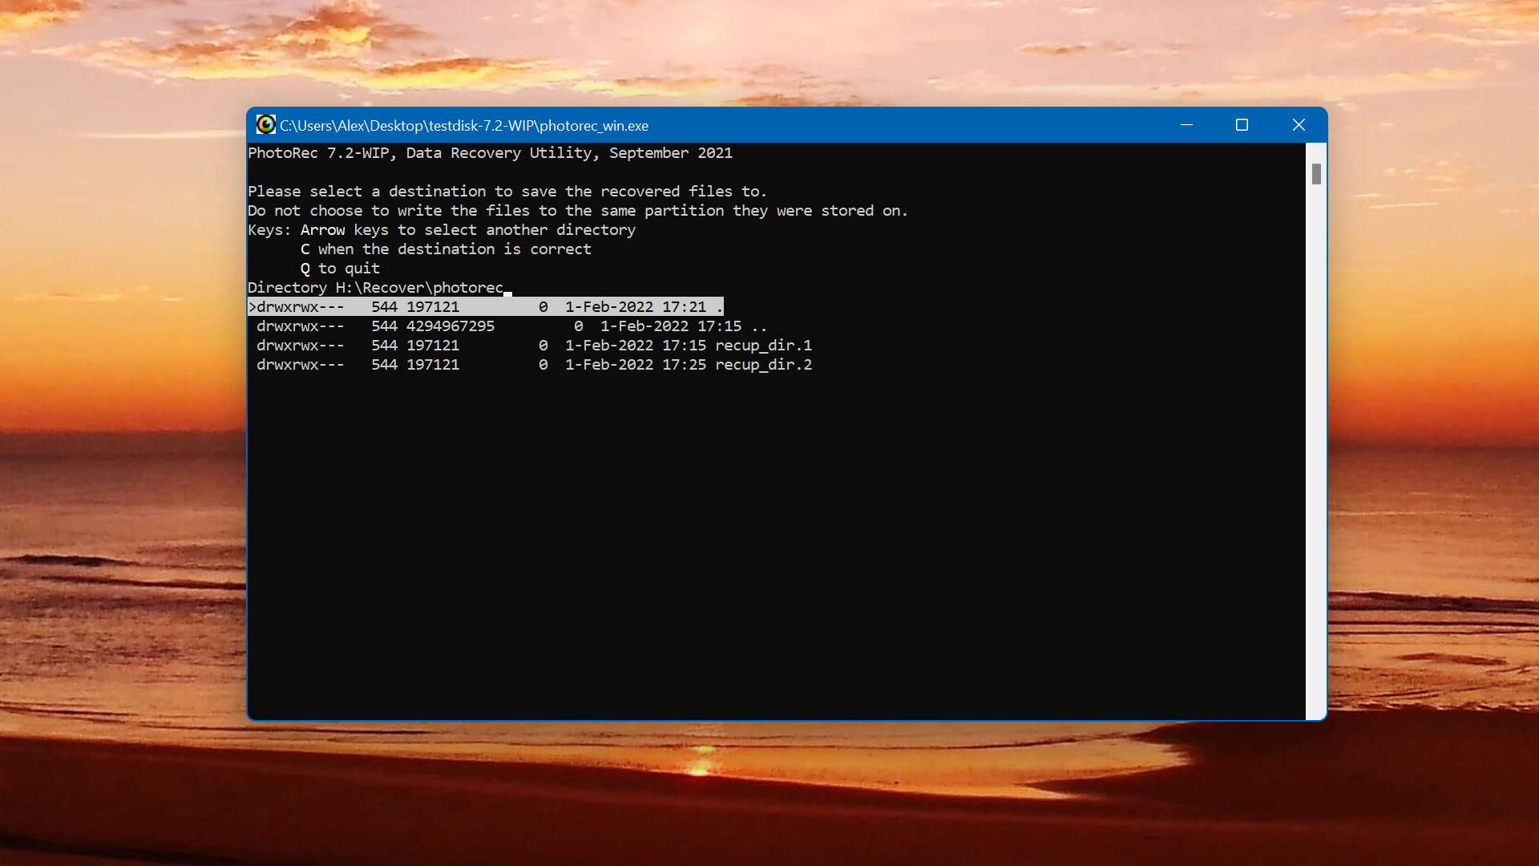The height and width of the screenshot is (866, 1539).
Task: Close the photorec_win.exe window
Action: [1299, 125]
